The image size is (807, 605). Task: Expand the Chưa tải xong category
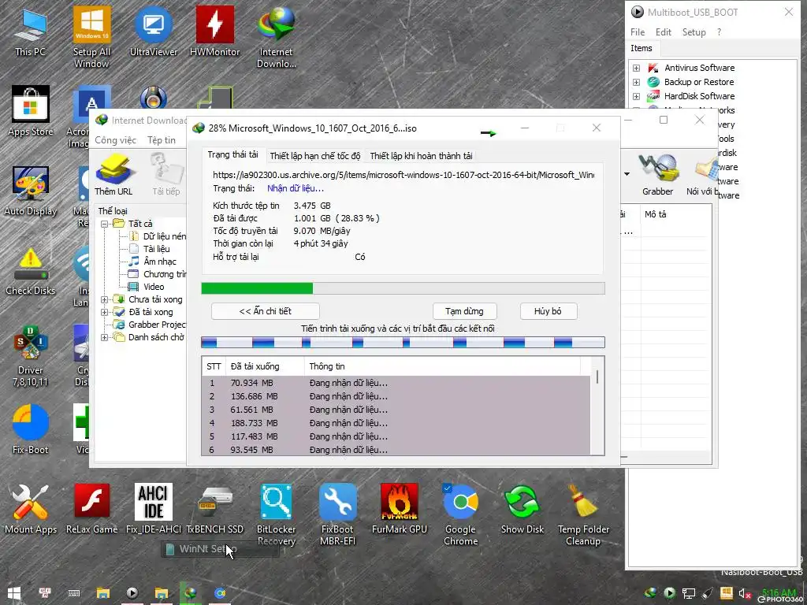point(105,299)
